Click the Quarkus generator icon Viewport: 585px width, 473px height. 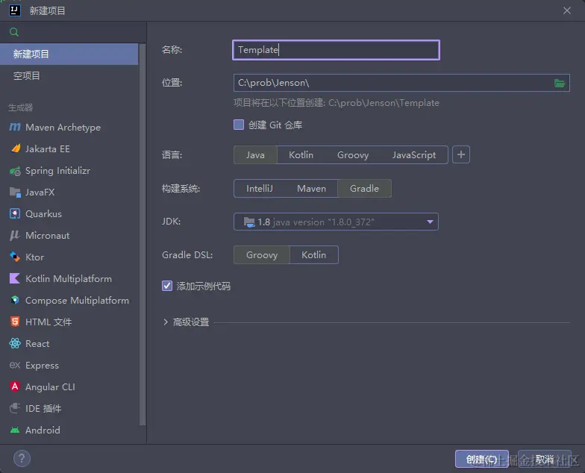coord(15,213)
